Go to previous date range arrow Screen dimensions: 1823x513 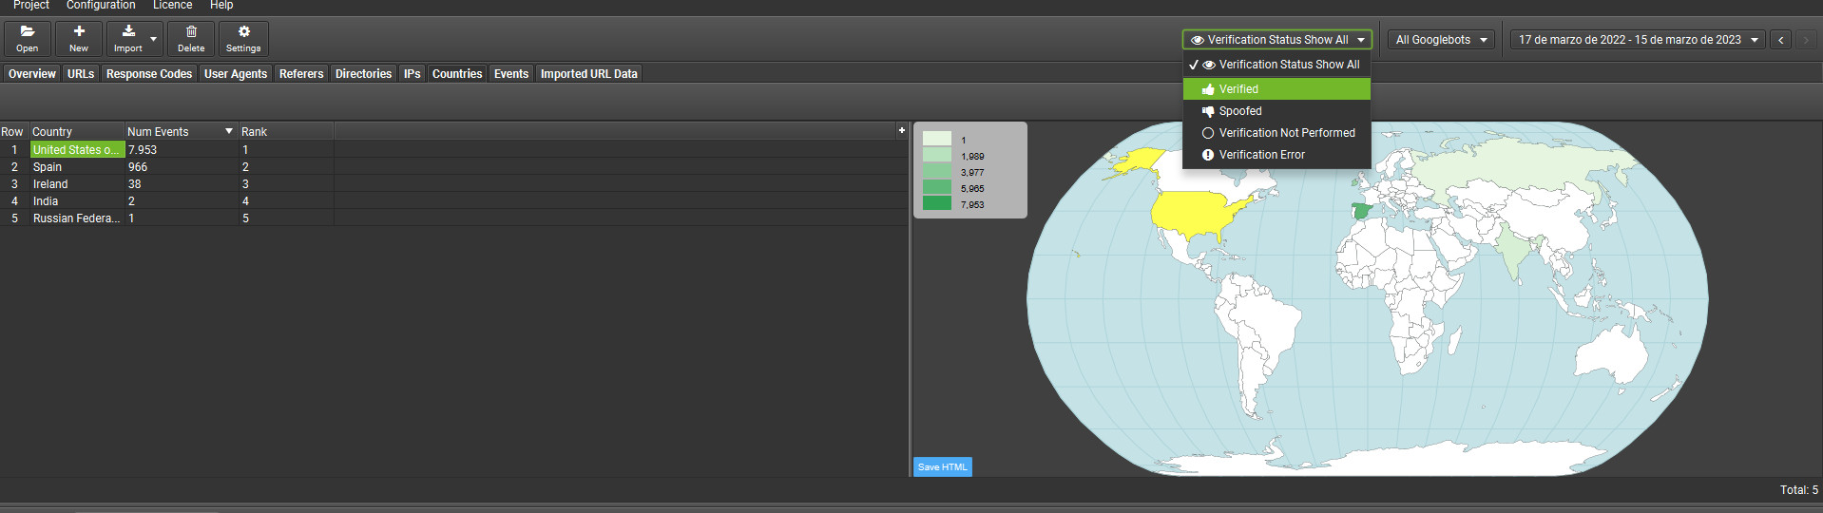coord(1780,40)
